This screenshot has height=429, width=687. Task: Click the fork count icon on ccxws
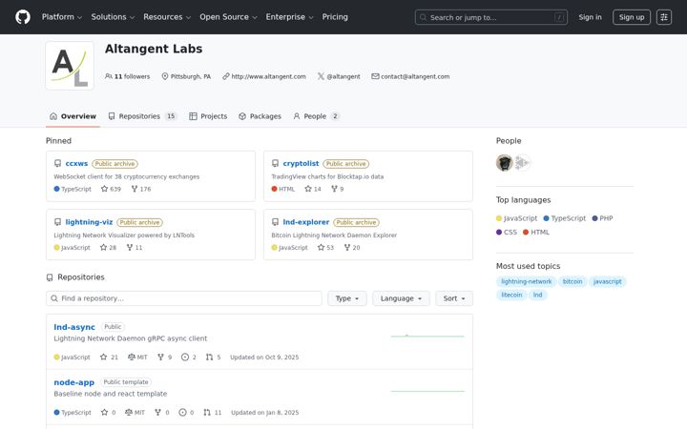(x=135, y=189)
